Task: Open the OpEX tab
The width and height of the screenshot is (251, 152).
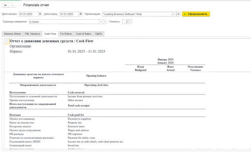Action: point(99,34)
